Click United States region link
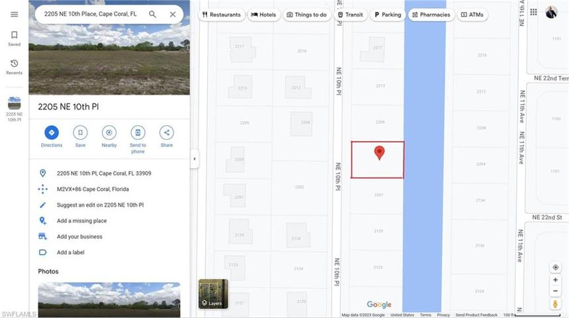This screenshot has width=569, height=318. [402, 315]
